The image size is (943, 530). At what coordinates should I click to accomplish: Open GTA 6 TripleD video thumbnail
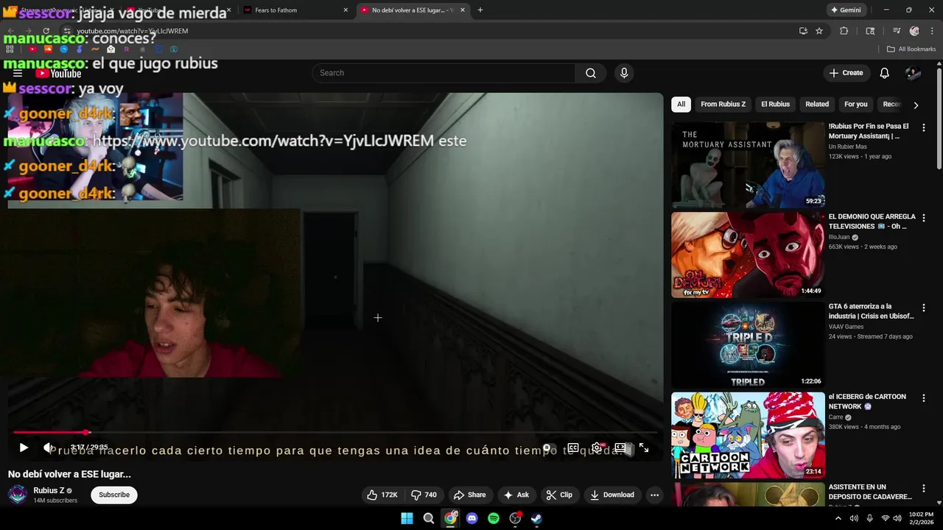coord(748,345)
